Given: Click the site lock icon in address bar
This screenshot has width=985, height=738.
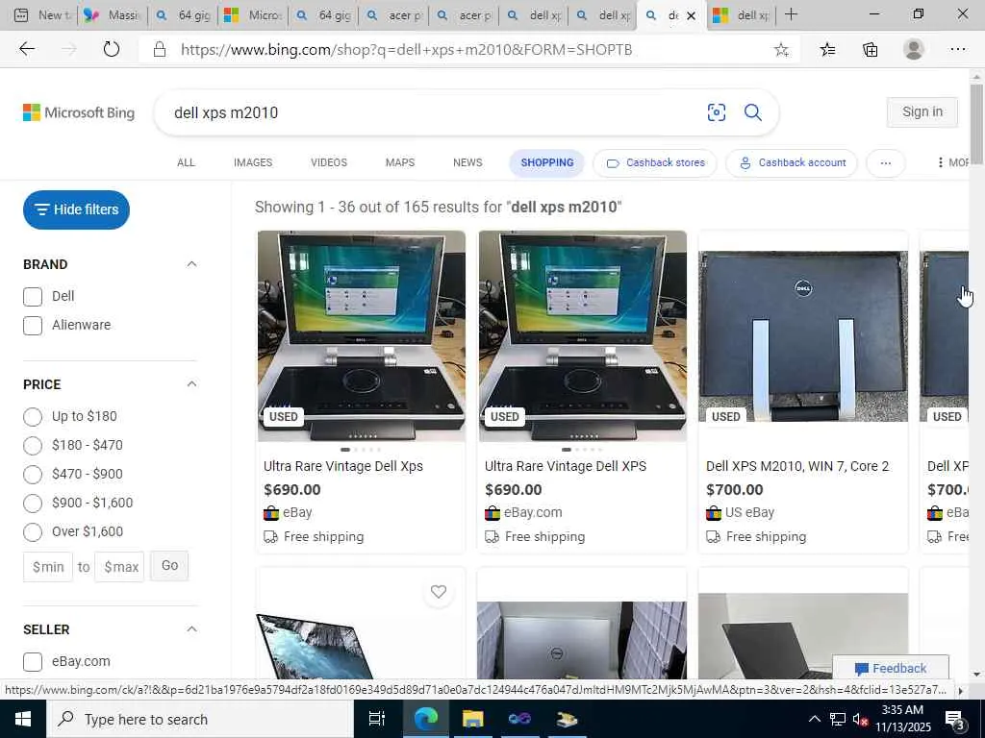Looking at the screenshot, I should click(160, 50).
